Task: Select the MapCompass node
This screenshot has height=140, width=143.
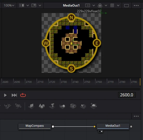Action: pos(35,126)
